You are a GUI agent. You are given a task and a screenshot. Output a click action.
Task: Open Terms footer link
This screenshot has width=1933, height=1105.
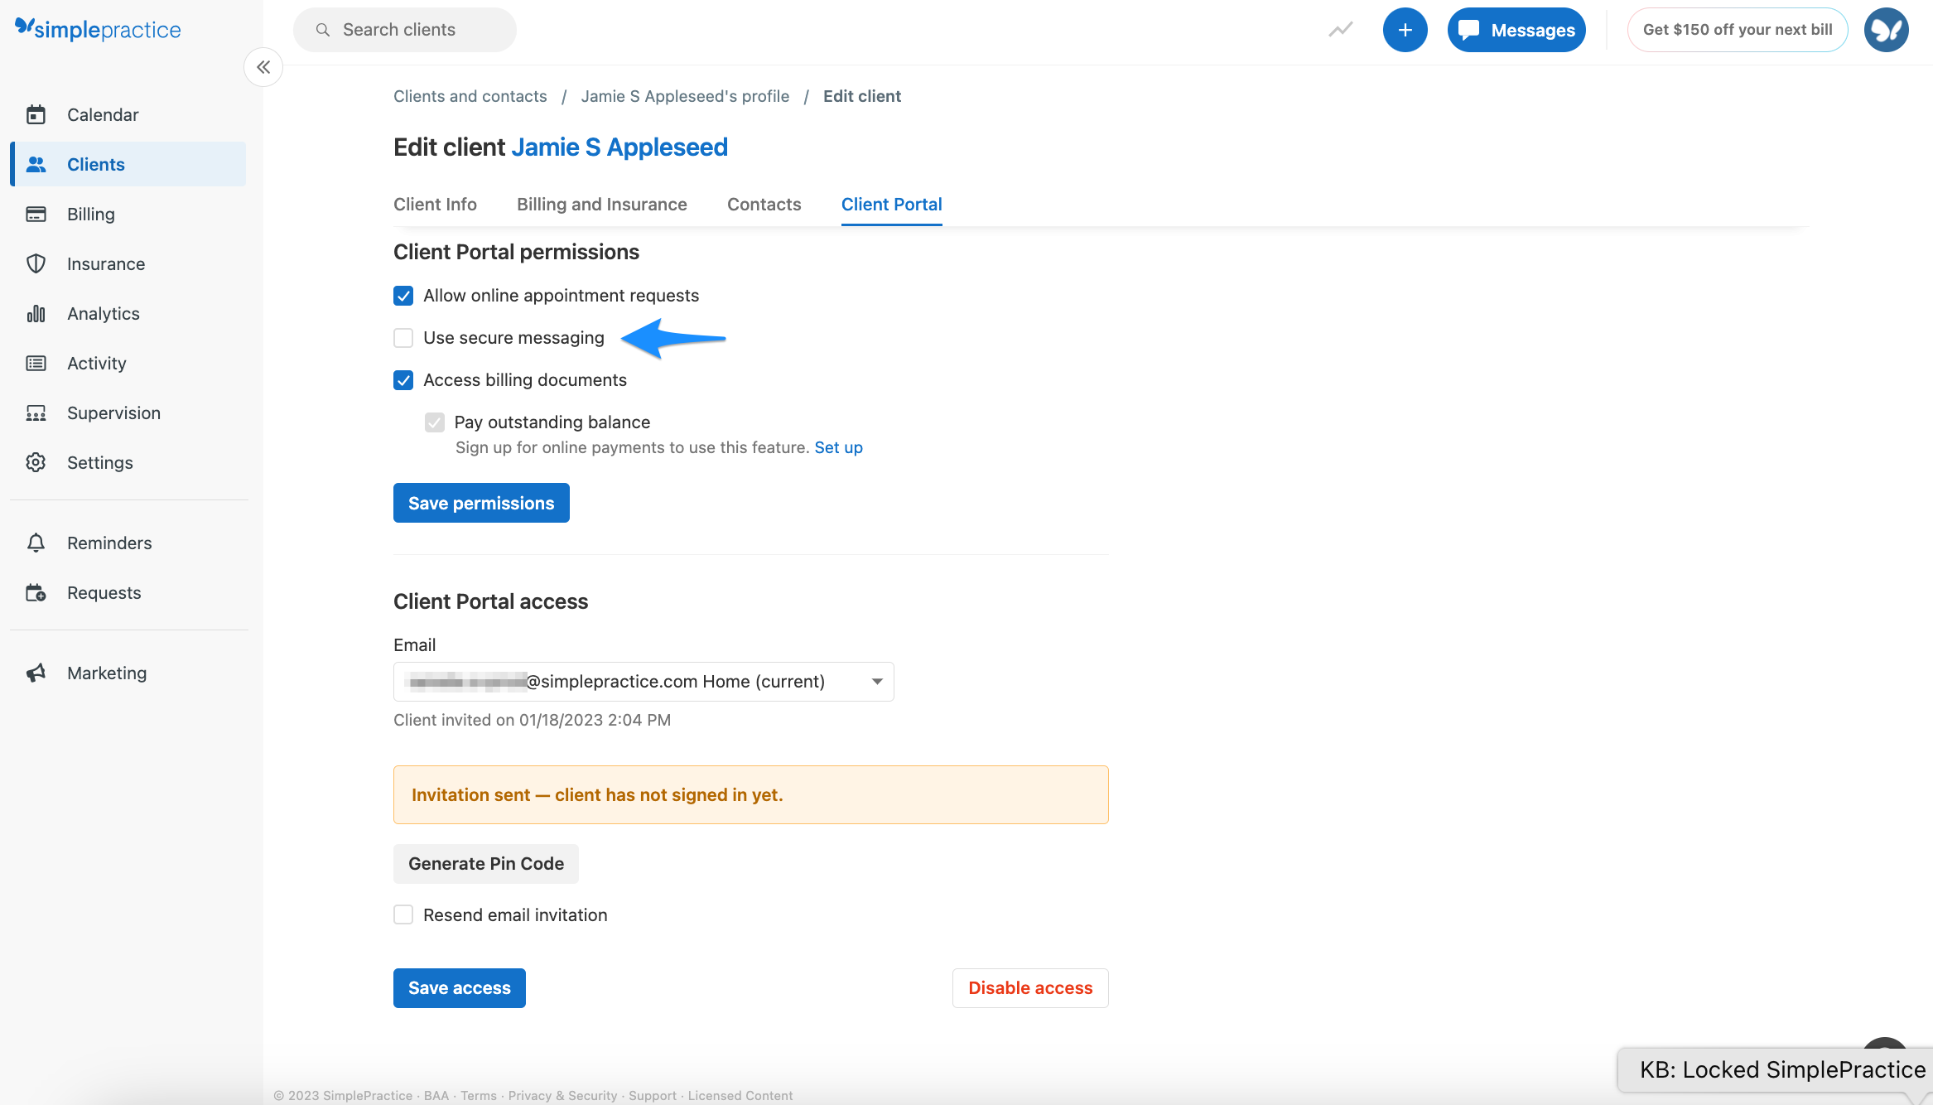[479, 1095]
